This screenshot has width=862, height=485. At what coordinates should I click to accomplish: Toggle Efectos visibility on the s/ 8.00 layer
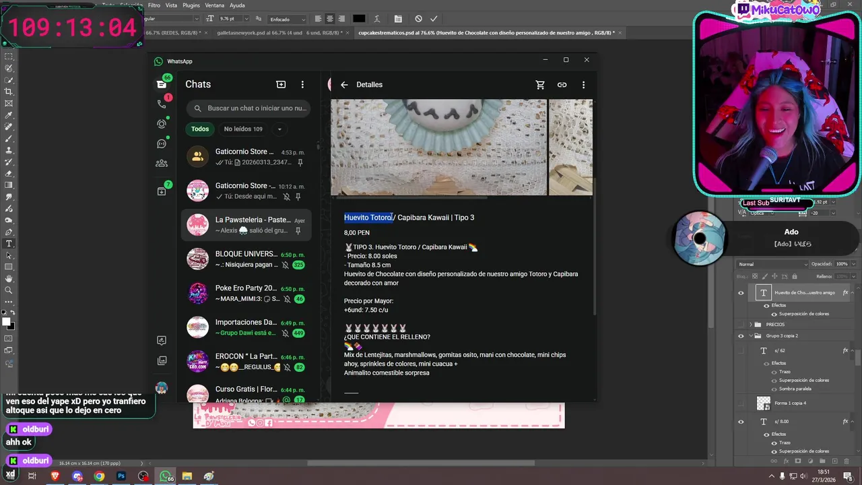[x=766, y=434]
